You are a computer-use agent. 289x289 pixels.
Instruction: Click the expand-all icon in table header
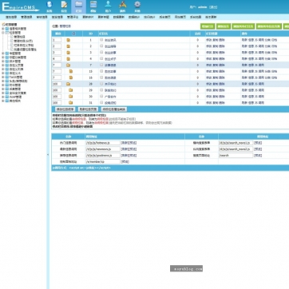click(x=74, y=34)
